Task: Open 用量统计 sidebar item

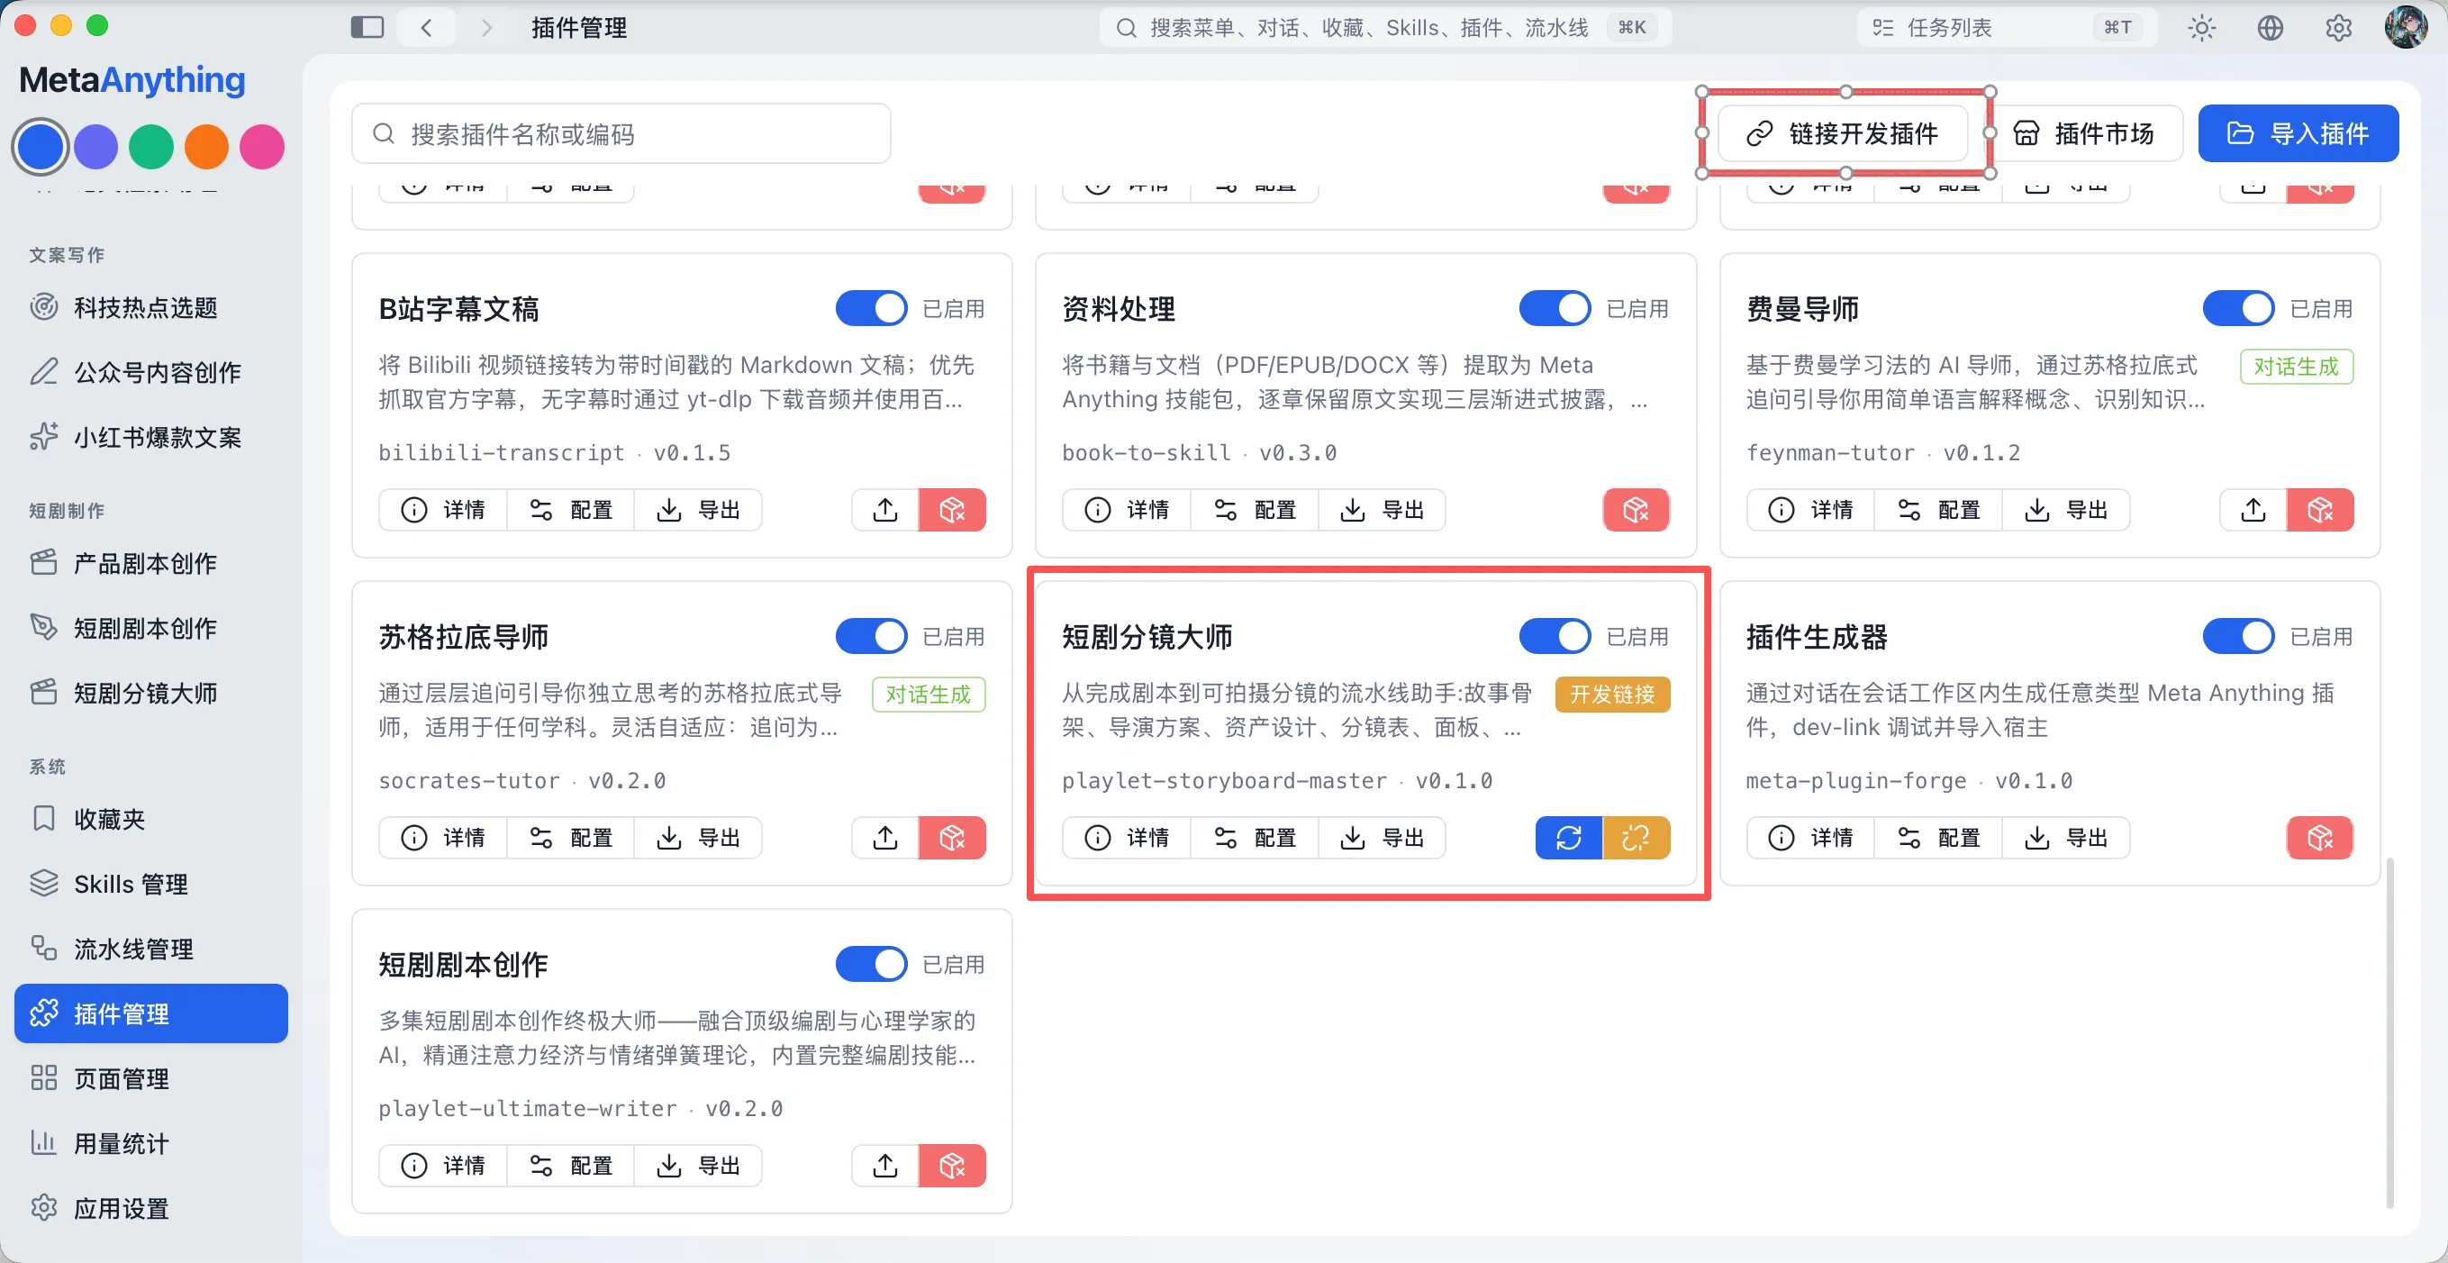Action: point(151,1143)
